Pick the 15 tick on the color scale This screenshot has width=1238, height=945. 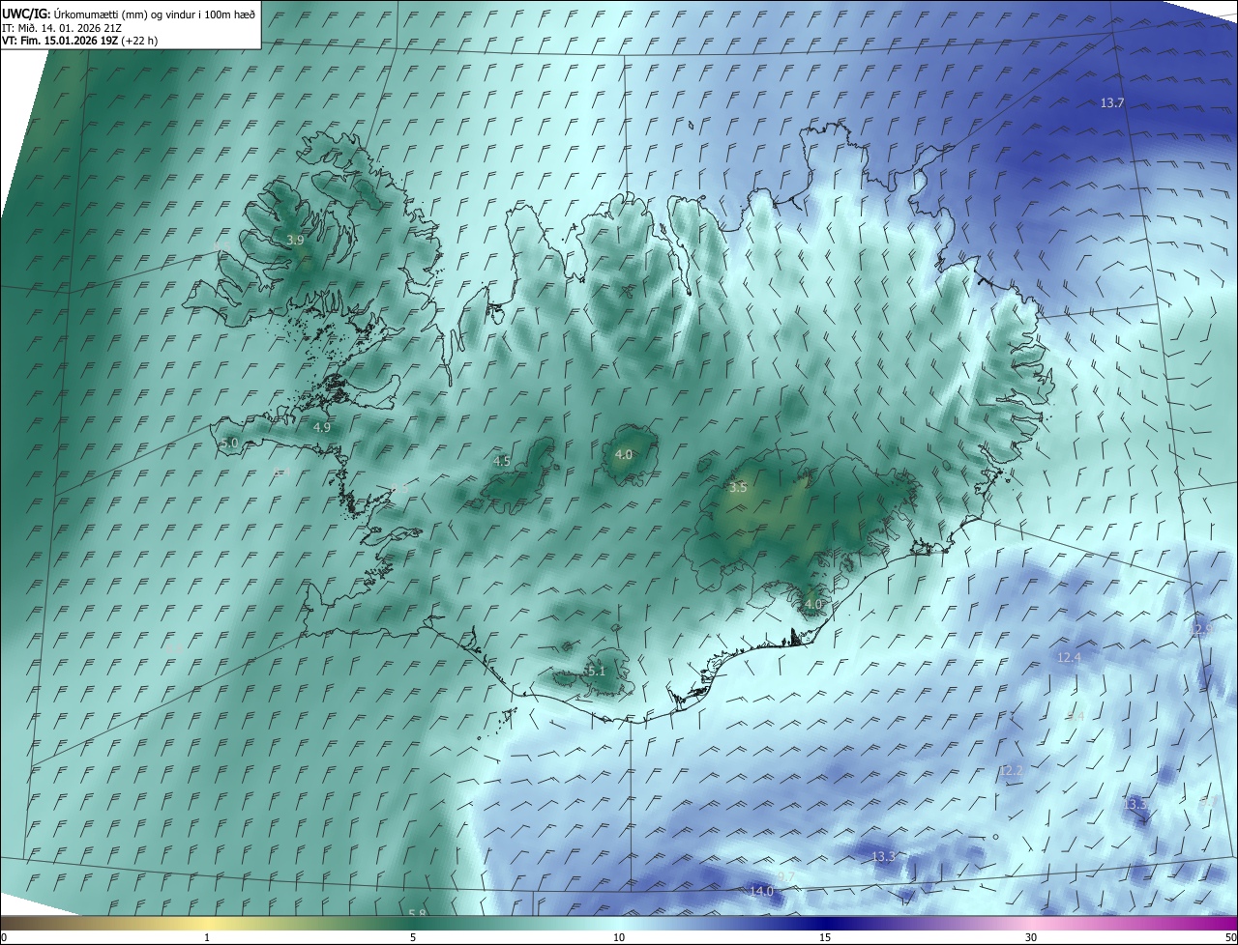pyautogui.click(x=825, y=938)
